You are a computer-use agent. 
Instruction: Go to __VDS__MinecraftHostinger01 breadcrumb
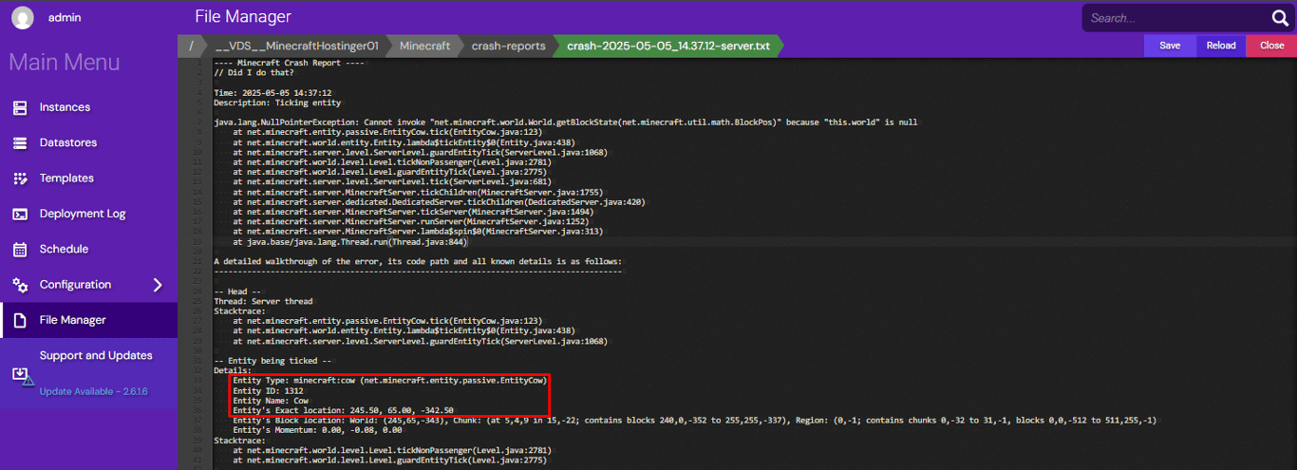(x=297, y=46)
